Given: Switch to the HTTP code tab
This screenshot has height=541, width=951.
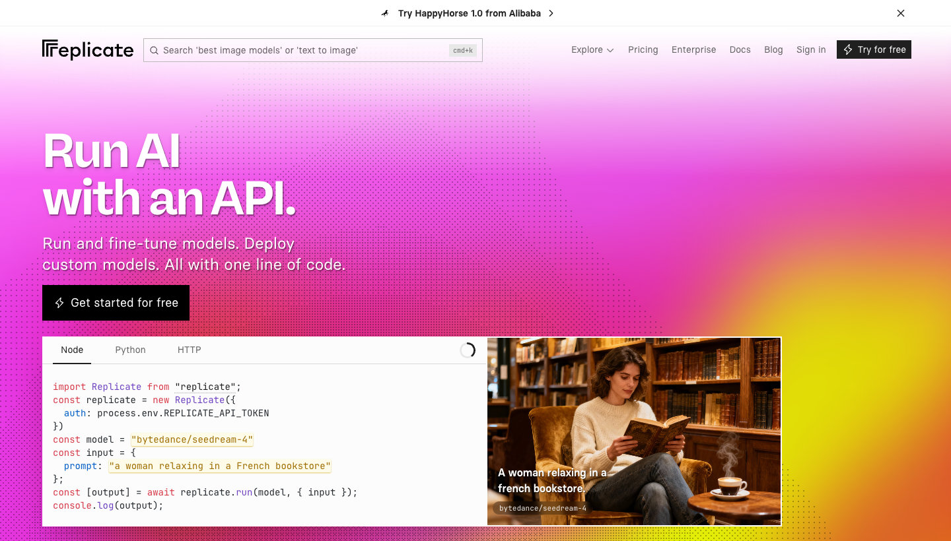Looking at the screenshot, I should 189,350.
